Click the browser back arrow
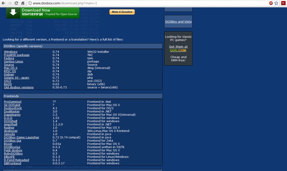Image resolution: width=287 pixels, height=171 pixels. point(3,3)
